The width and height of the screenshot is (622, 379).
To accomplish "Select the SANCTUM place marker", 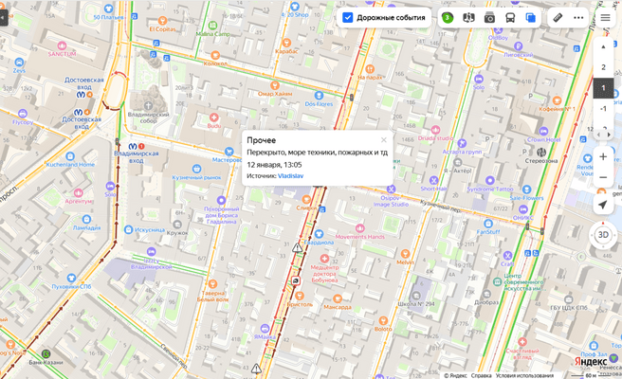I will (x=62, y=45).
